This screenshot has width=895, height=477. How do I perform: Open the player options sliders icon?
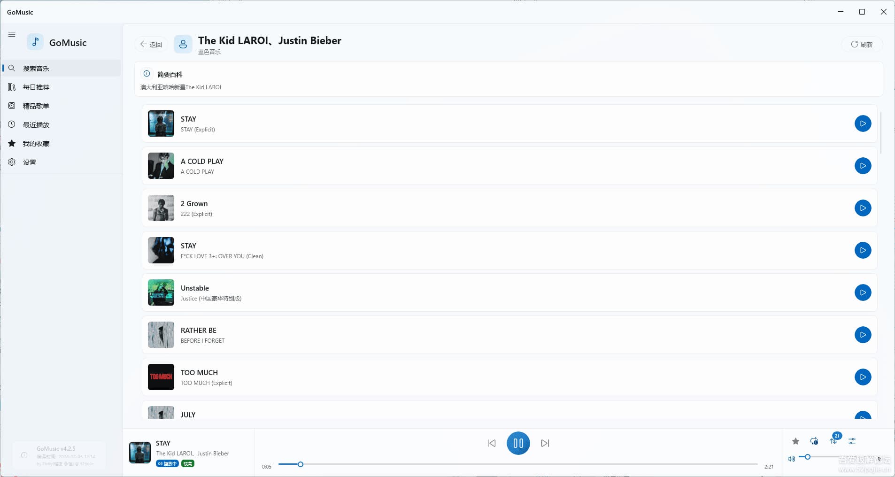[x=852, y=441]
